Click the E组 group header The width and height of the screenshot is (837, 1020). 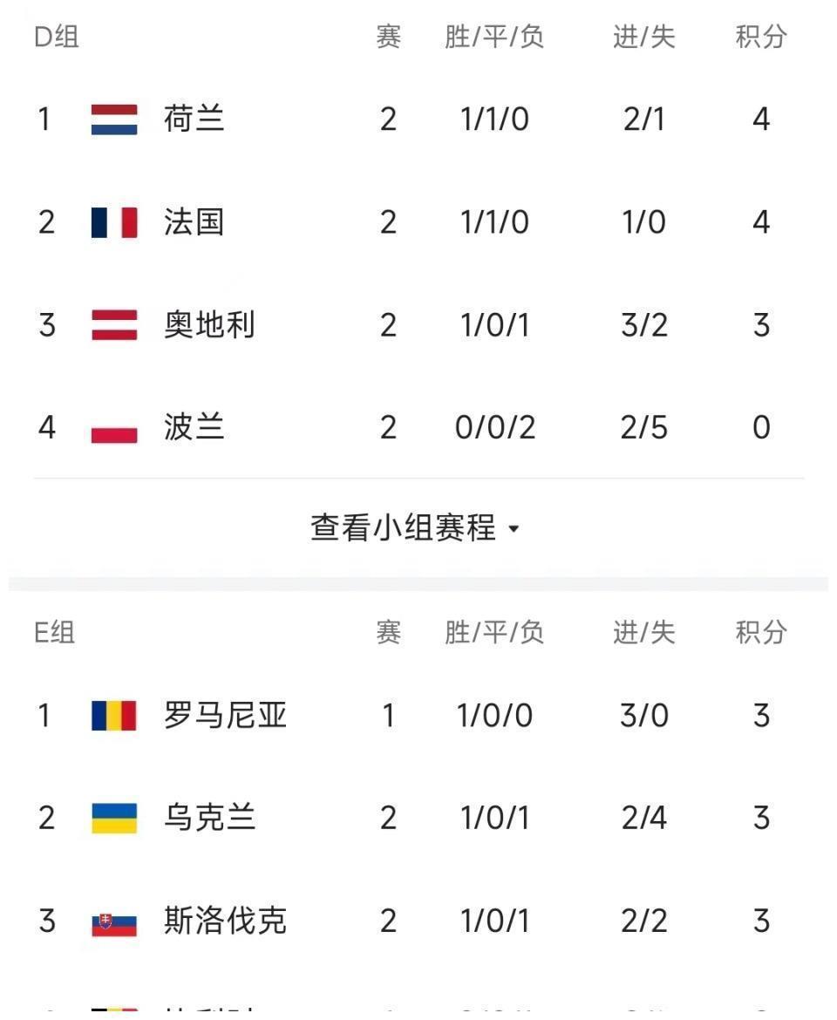click(x=54, y=633)
